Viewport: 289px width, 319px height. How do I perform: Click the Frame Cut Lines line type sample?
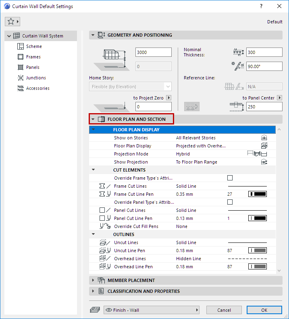click(x=247, y=186)
